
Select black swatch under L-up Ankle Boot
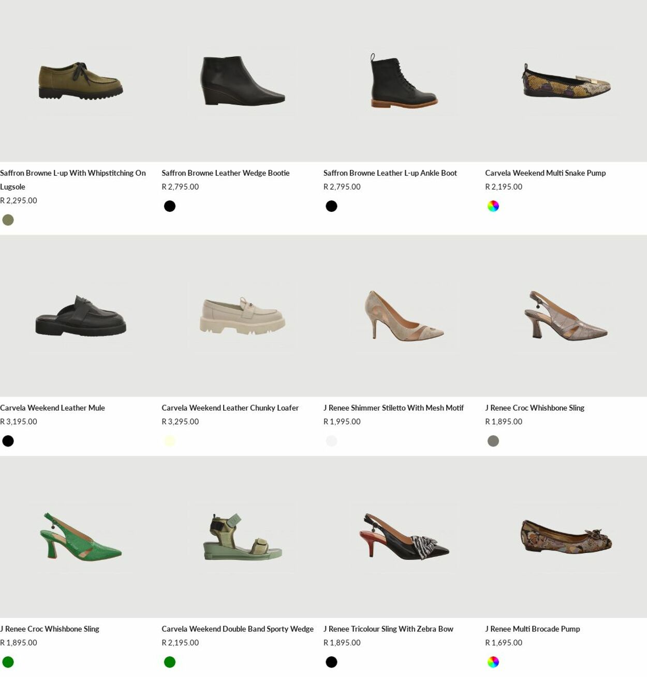tap(331, 206)
